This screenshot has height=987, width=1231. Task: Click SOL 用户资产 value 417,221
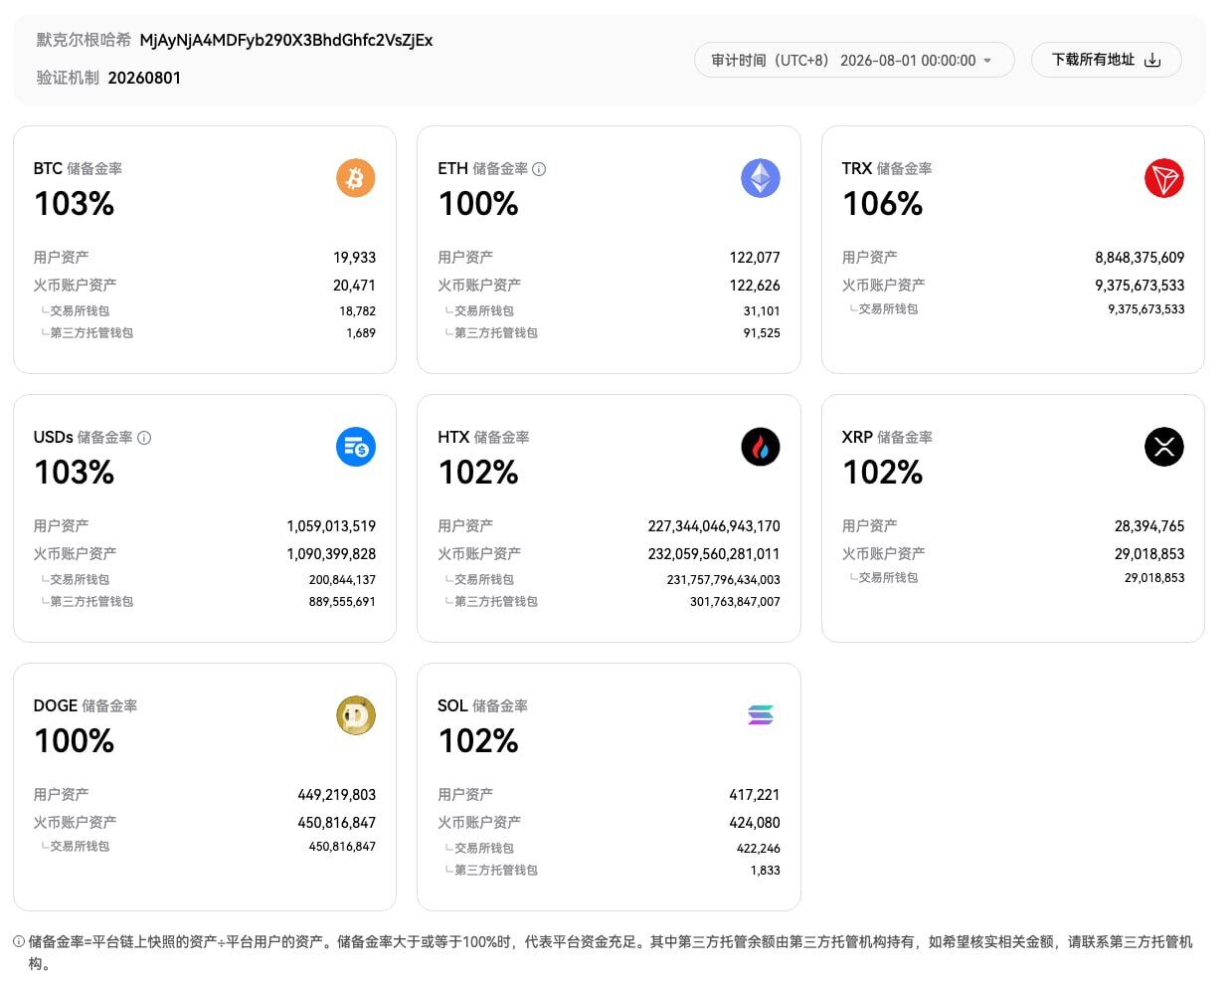tap(755, 795)
